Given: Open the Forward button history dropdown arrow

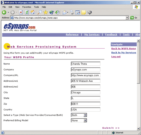Looking at the screenshot, I should (17, 12).
